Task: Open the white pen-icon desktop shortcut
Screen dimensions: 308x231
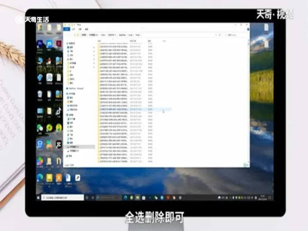Action: click(x=78, y=178)
